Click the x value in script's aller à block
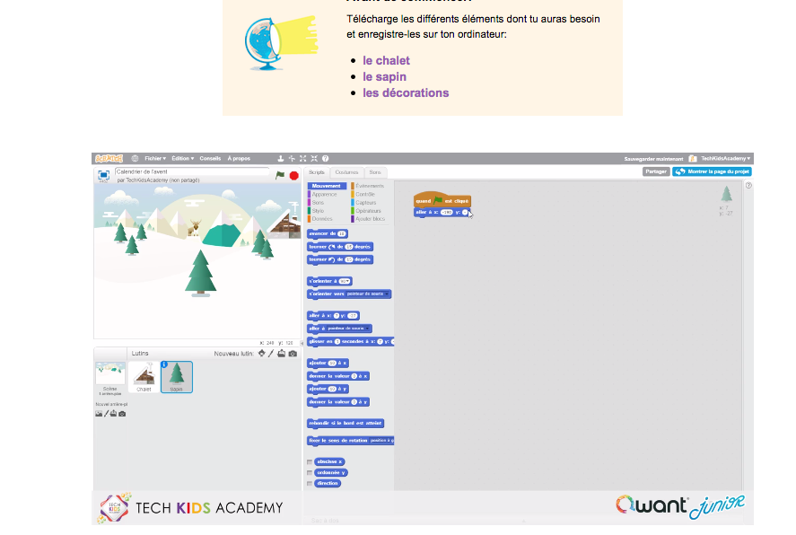Viewport: 796px width, 535px height. (446, 212)
